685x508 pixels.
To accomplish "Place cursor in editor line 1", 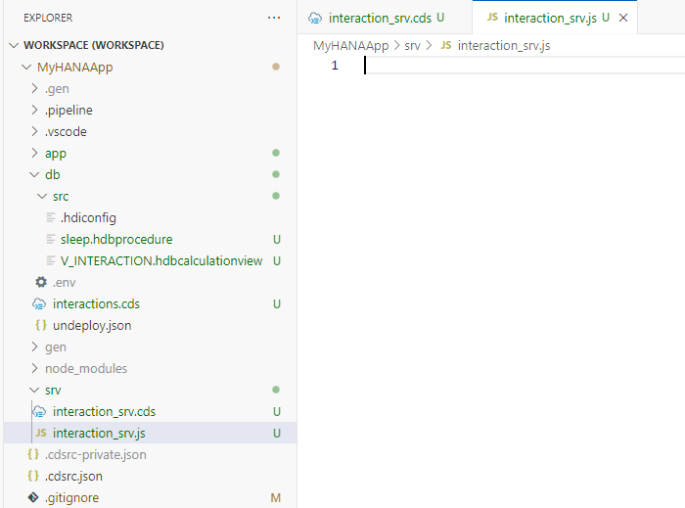I will (x=525, y=66).
